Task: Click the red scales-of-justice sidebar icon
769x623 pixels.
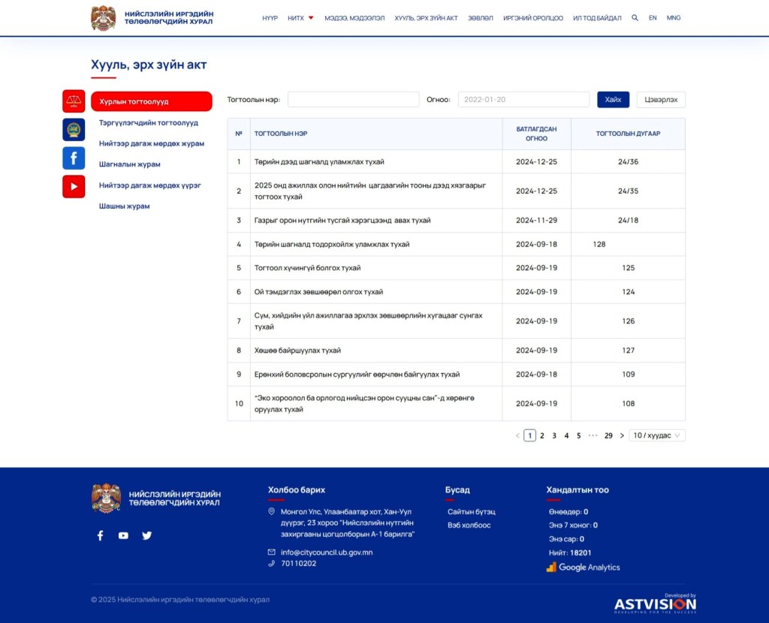Action: tap(74, 101)
